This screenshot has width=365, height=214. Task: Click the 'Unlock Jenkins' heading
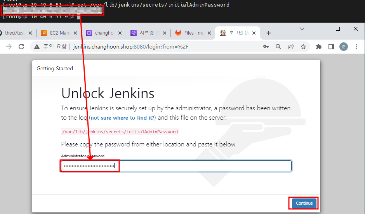pos(108,93)
